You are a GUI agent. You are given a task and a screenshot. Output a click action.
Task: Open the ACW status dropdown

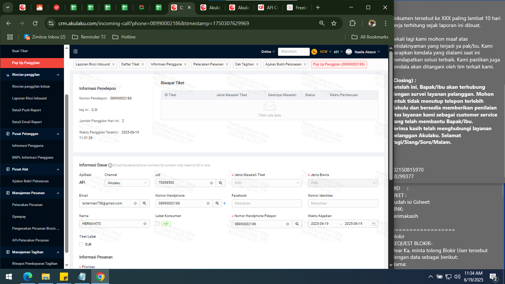point(325,52)
